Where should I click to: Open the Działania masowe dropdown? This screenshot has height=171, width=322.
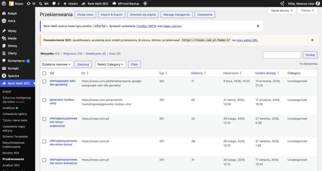[x=57, y=64]
